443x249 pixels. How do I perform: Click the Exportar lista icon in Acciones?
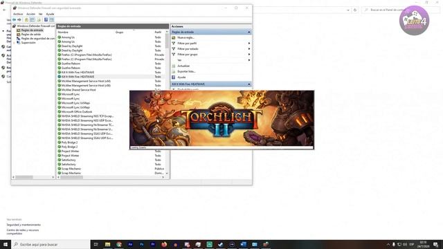pyautogui.click(x=174, y=71)
